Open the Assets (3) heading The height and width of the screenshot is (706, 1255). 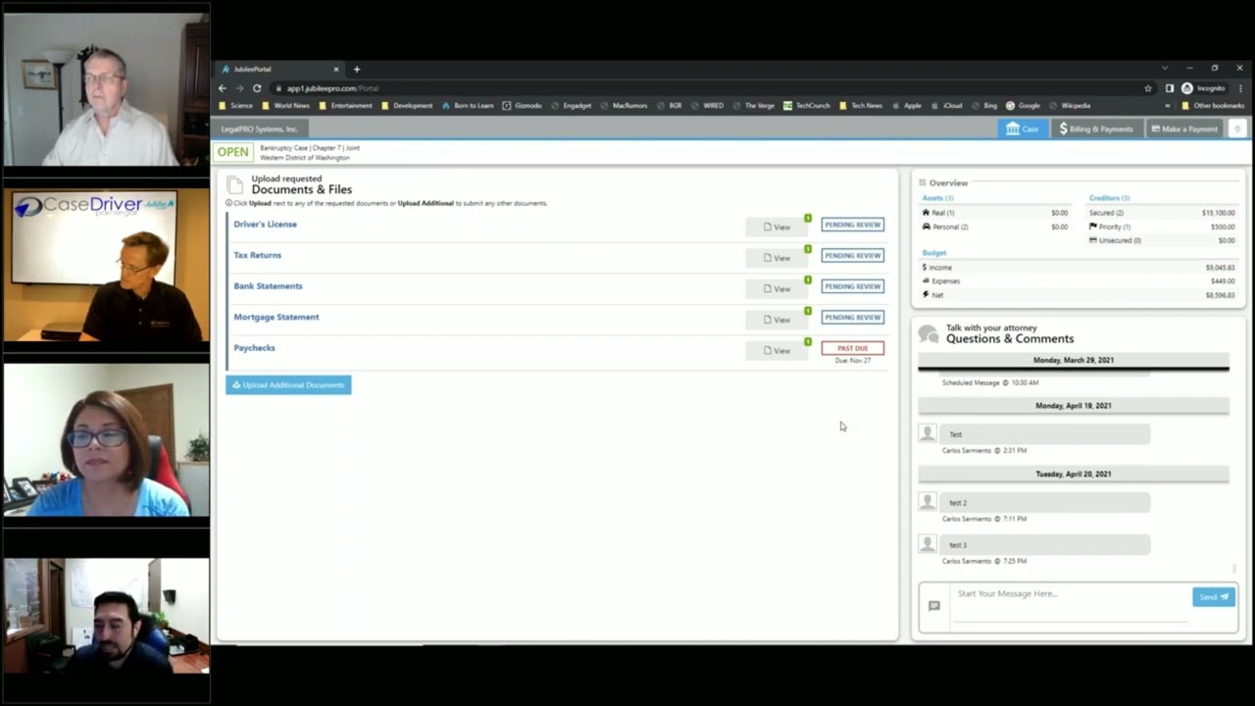[937, 198]
